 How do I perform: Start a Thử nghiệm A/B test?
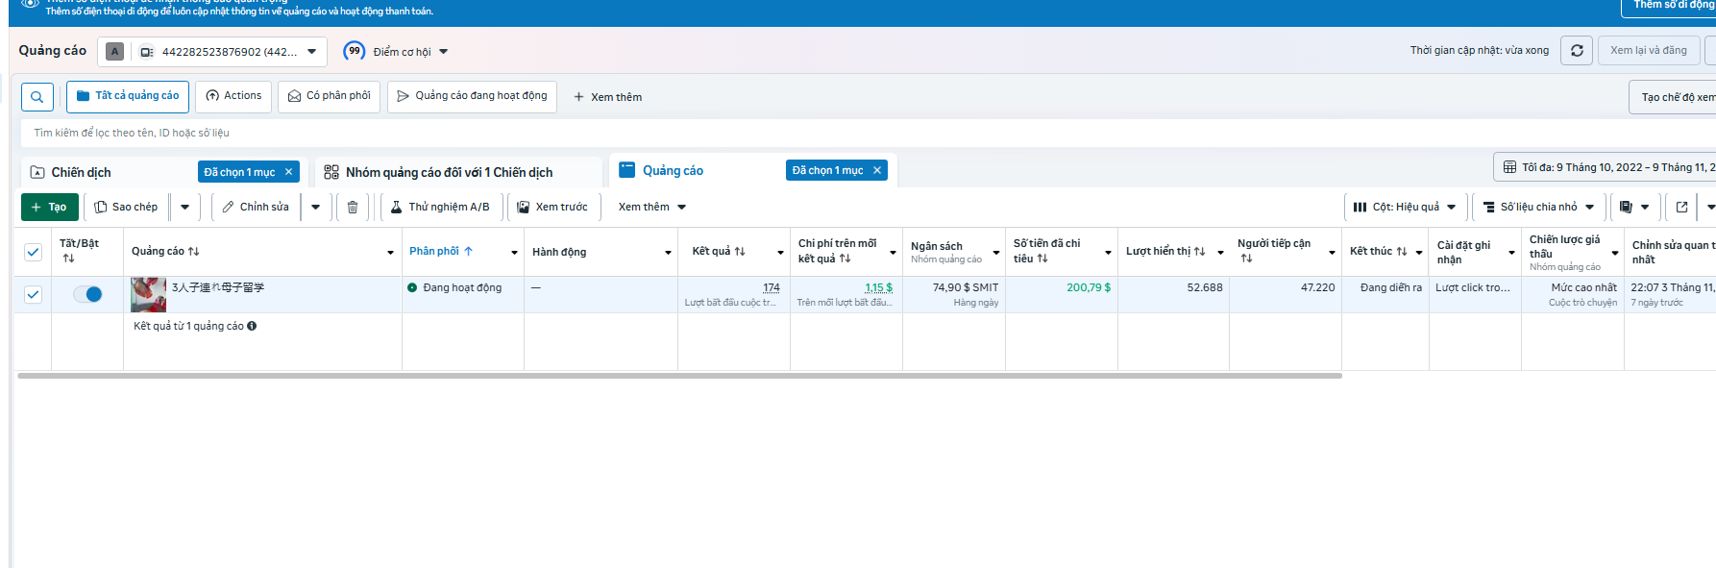click(x=441, y=208)
